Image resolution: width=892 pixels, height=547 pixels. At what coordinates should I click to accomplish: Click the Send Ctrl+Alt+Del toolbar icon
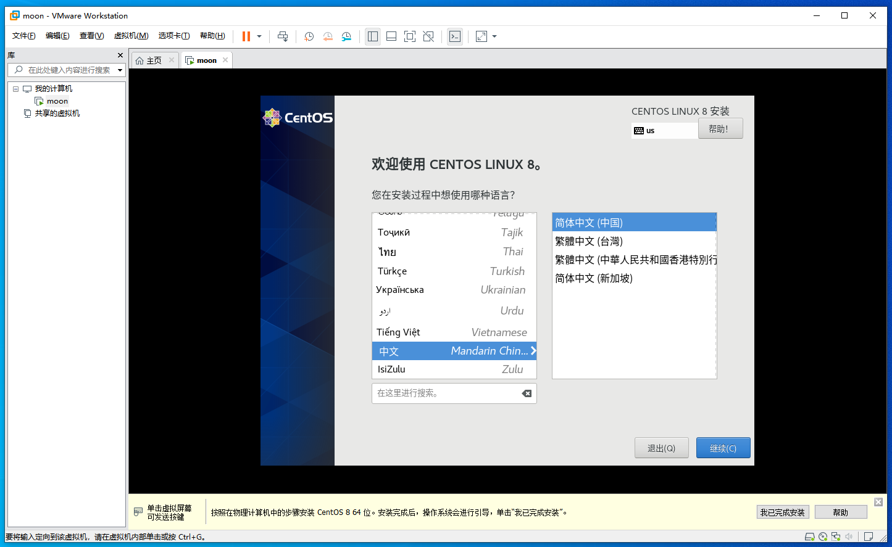tap(283, 36)
